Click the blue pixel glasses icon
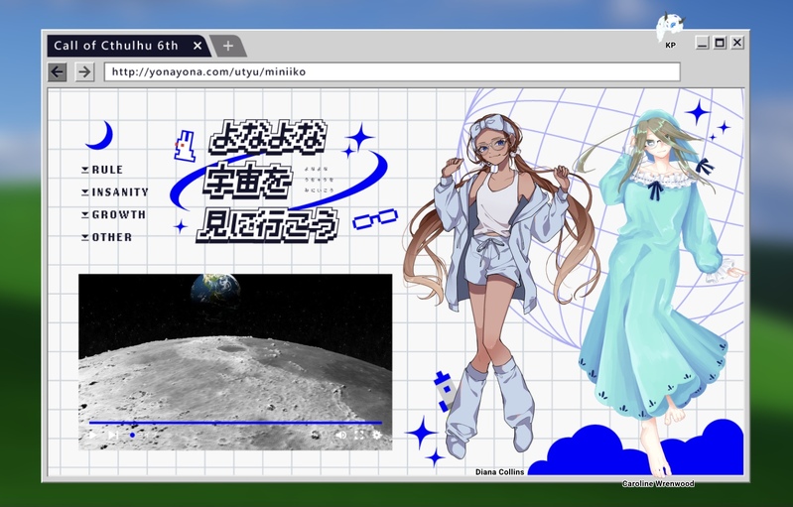Viewport: 793px width, 507px height. [x=375, y=219]
